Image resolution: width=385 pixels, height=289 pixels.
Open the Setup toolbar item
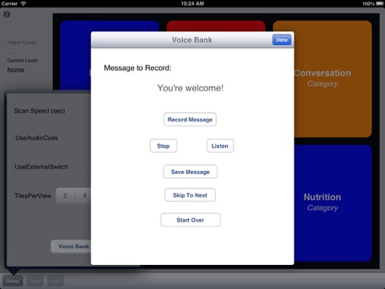(13, 281)
